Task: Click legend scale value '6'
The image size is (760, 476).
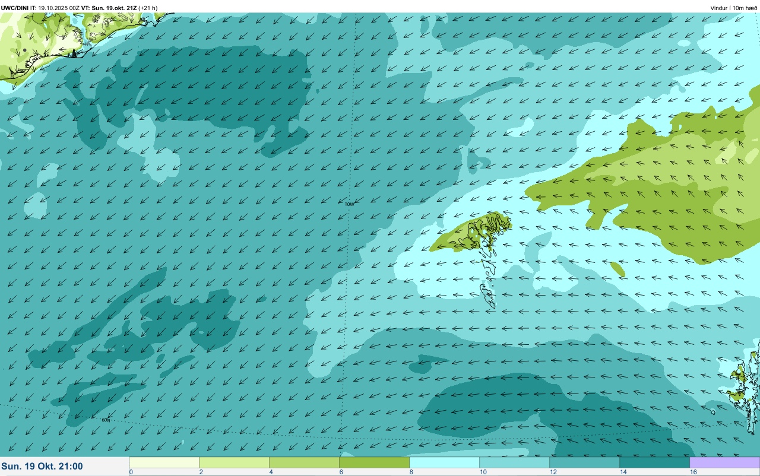Action: pos(341,472)
